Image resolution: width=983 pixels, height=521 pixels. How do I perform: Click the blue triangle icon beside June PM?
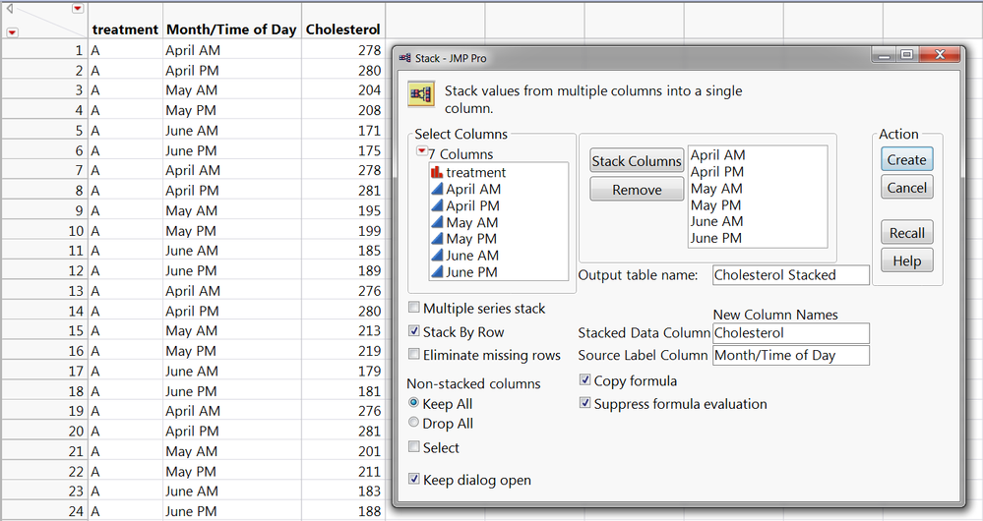437,272
